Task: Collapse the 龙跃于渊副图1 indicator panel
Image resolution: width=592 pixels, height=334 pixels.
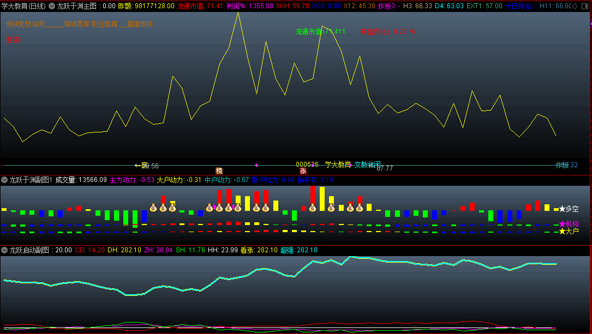Action: click(4, 180)
